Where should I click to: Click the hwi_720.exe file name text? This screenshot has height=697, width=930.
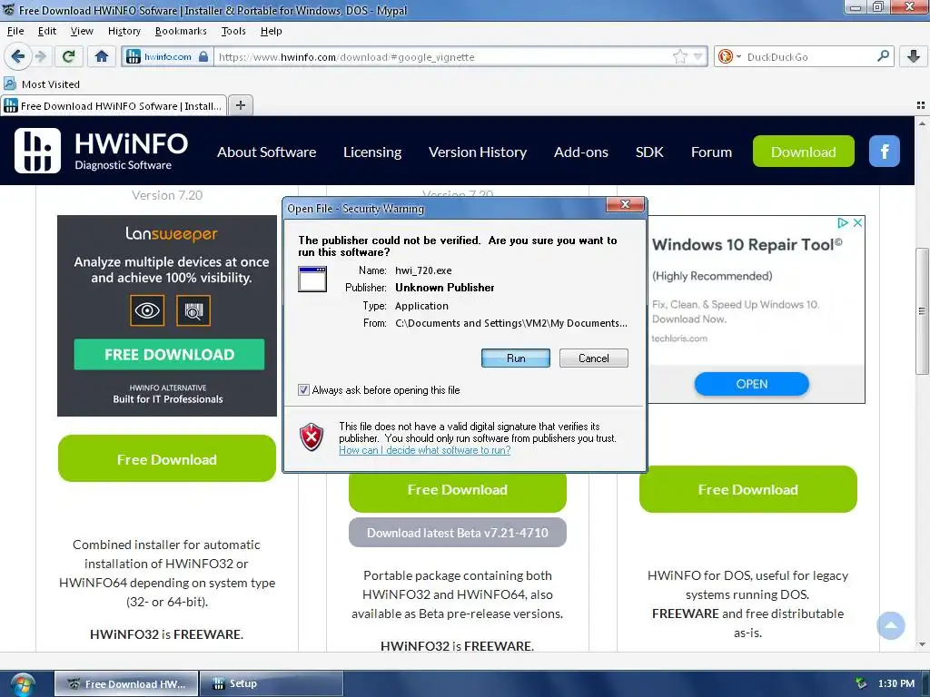[x=423, y=270]
